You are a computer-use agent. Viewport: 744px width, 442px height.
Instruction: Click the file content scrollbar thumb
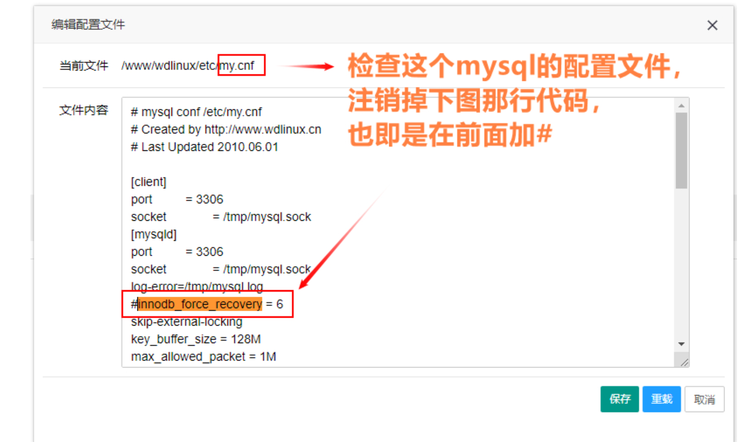[x=681, y=150]
